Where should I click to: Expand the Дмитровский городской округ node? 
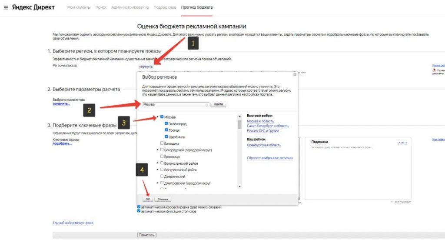157,183
